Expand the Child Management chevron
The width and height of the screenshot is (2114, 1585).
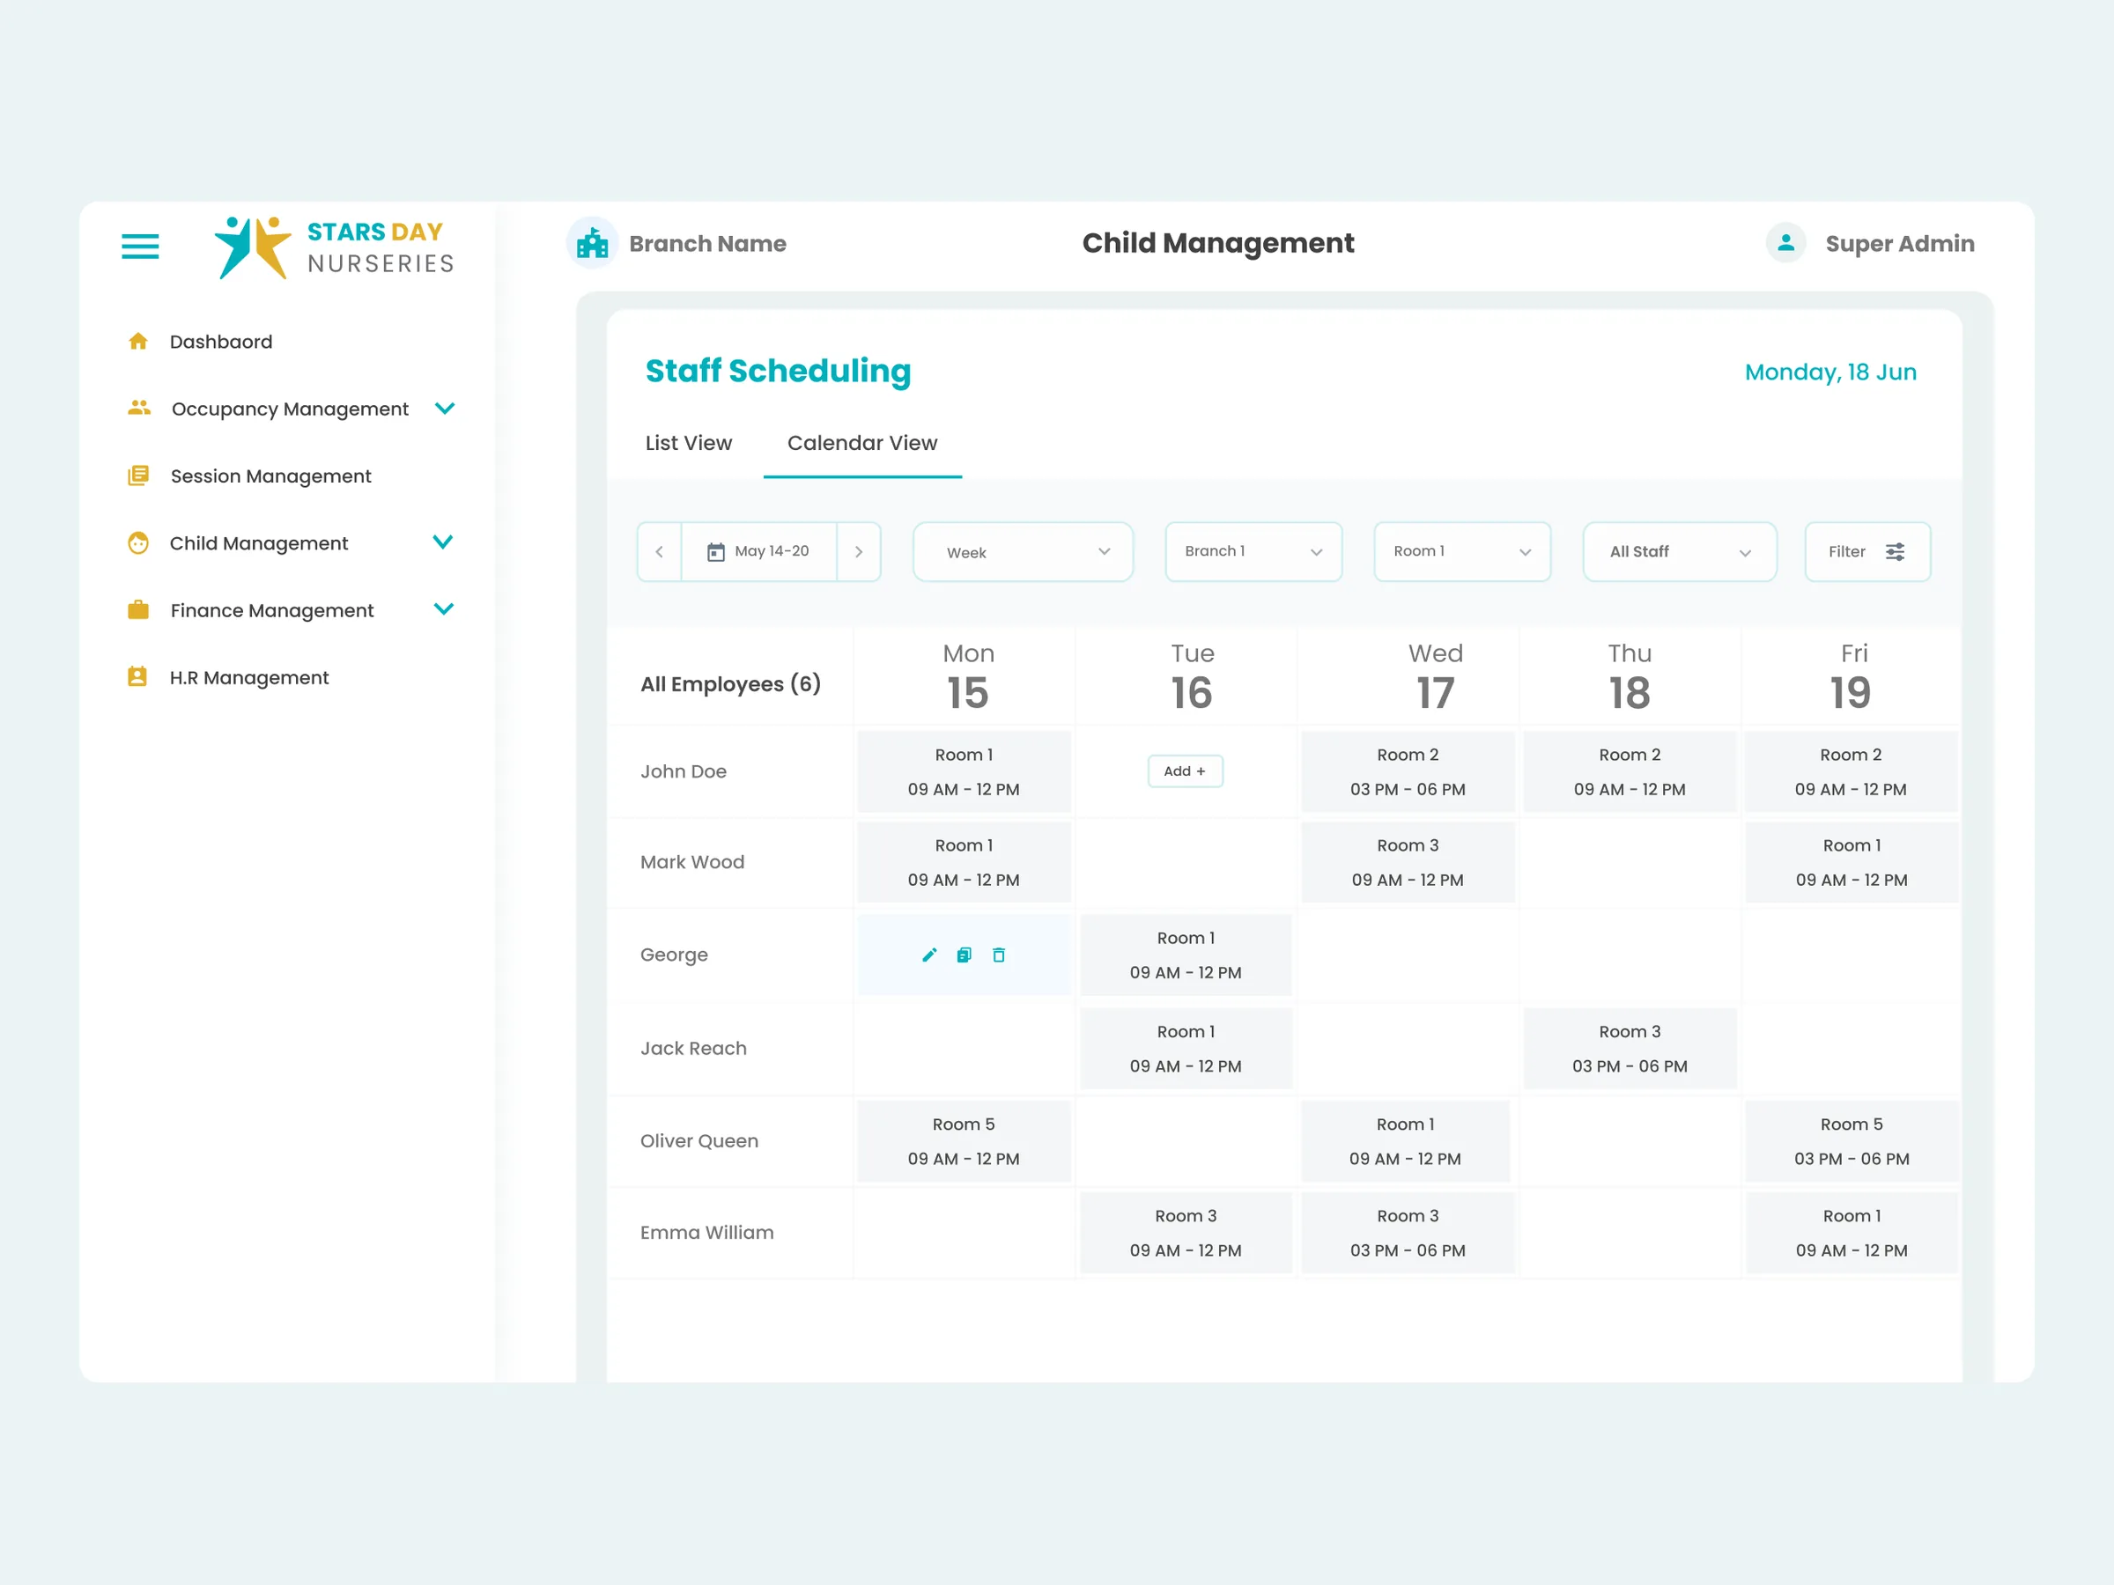(442, 542)
